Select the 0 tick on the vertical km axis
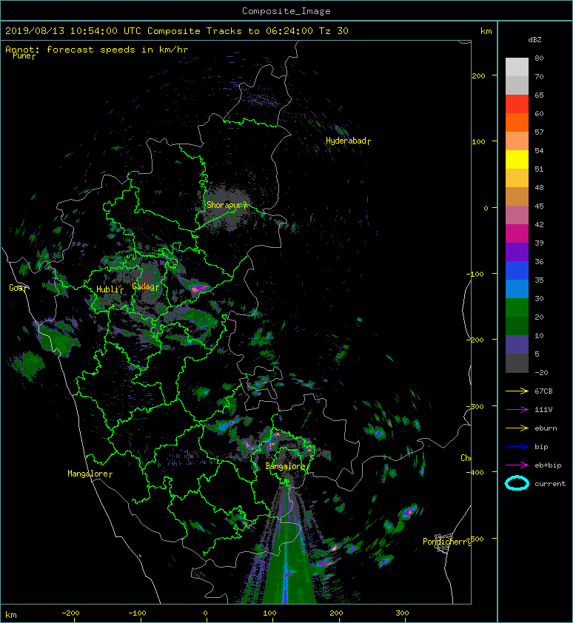The image size is (573, 623). 486,208
